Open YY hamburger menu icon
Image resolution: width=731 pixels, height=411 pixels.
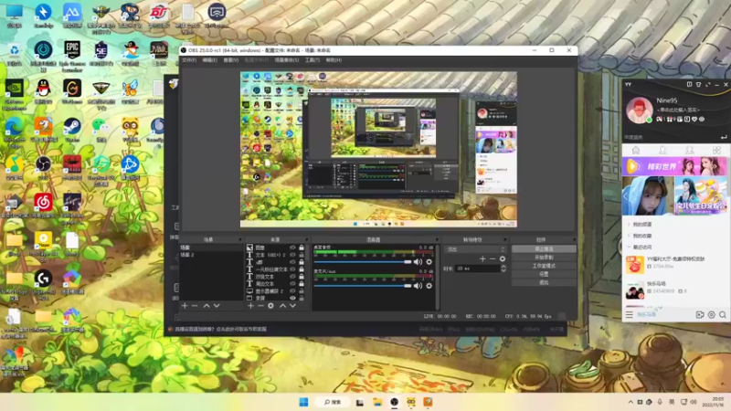(630, 314)
